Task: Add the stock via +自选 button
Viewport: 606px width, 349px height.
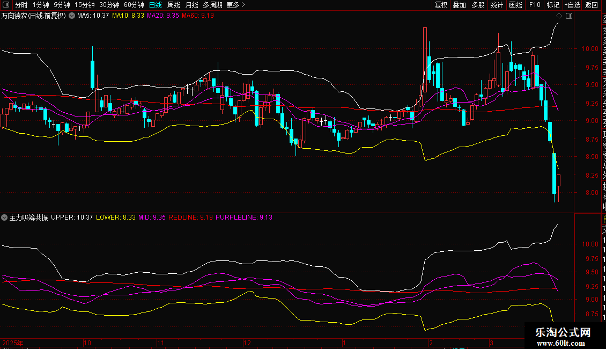Action: pyautogui.click(x=572, y=5)
